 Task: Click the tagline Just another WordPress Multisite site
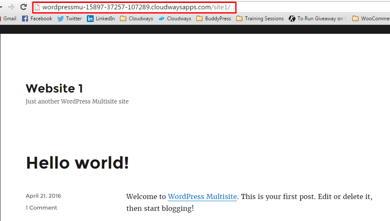77,102
